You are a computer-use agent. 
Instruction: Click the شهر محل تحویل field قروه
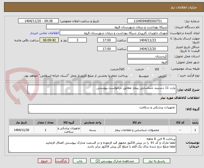click(148, 62)
